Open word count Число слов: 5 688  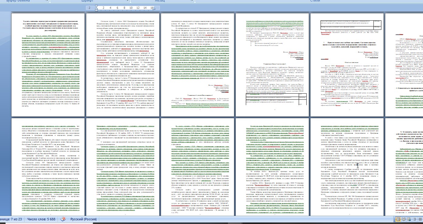pos(41,219)
